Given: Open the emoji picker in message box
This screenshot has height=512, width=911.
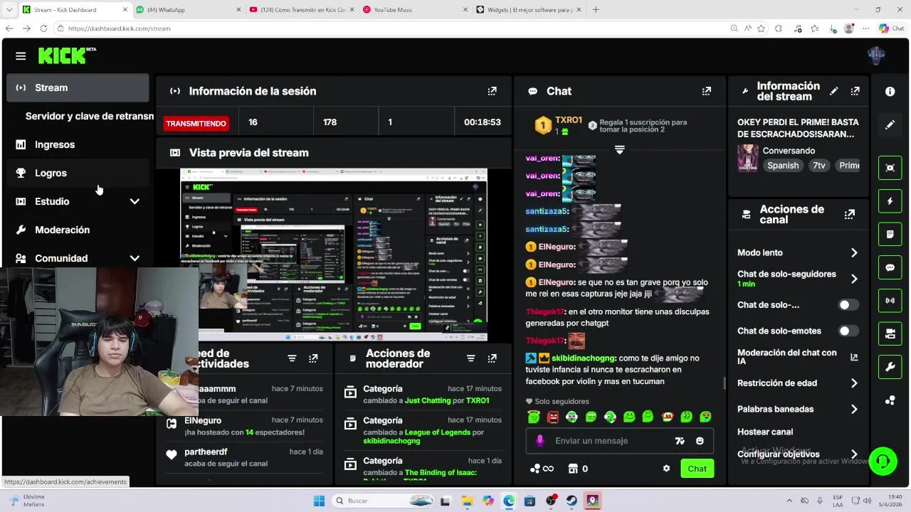Looking at the screenshot, I should (700, 441).
